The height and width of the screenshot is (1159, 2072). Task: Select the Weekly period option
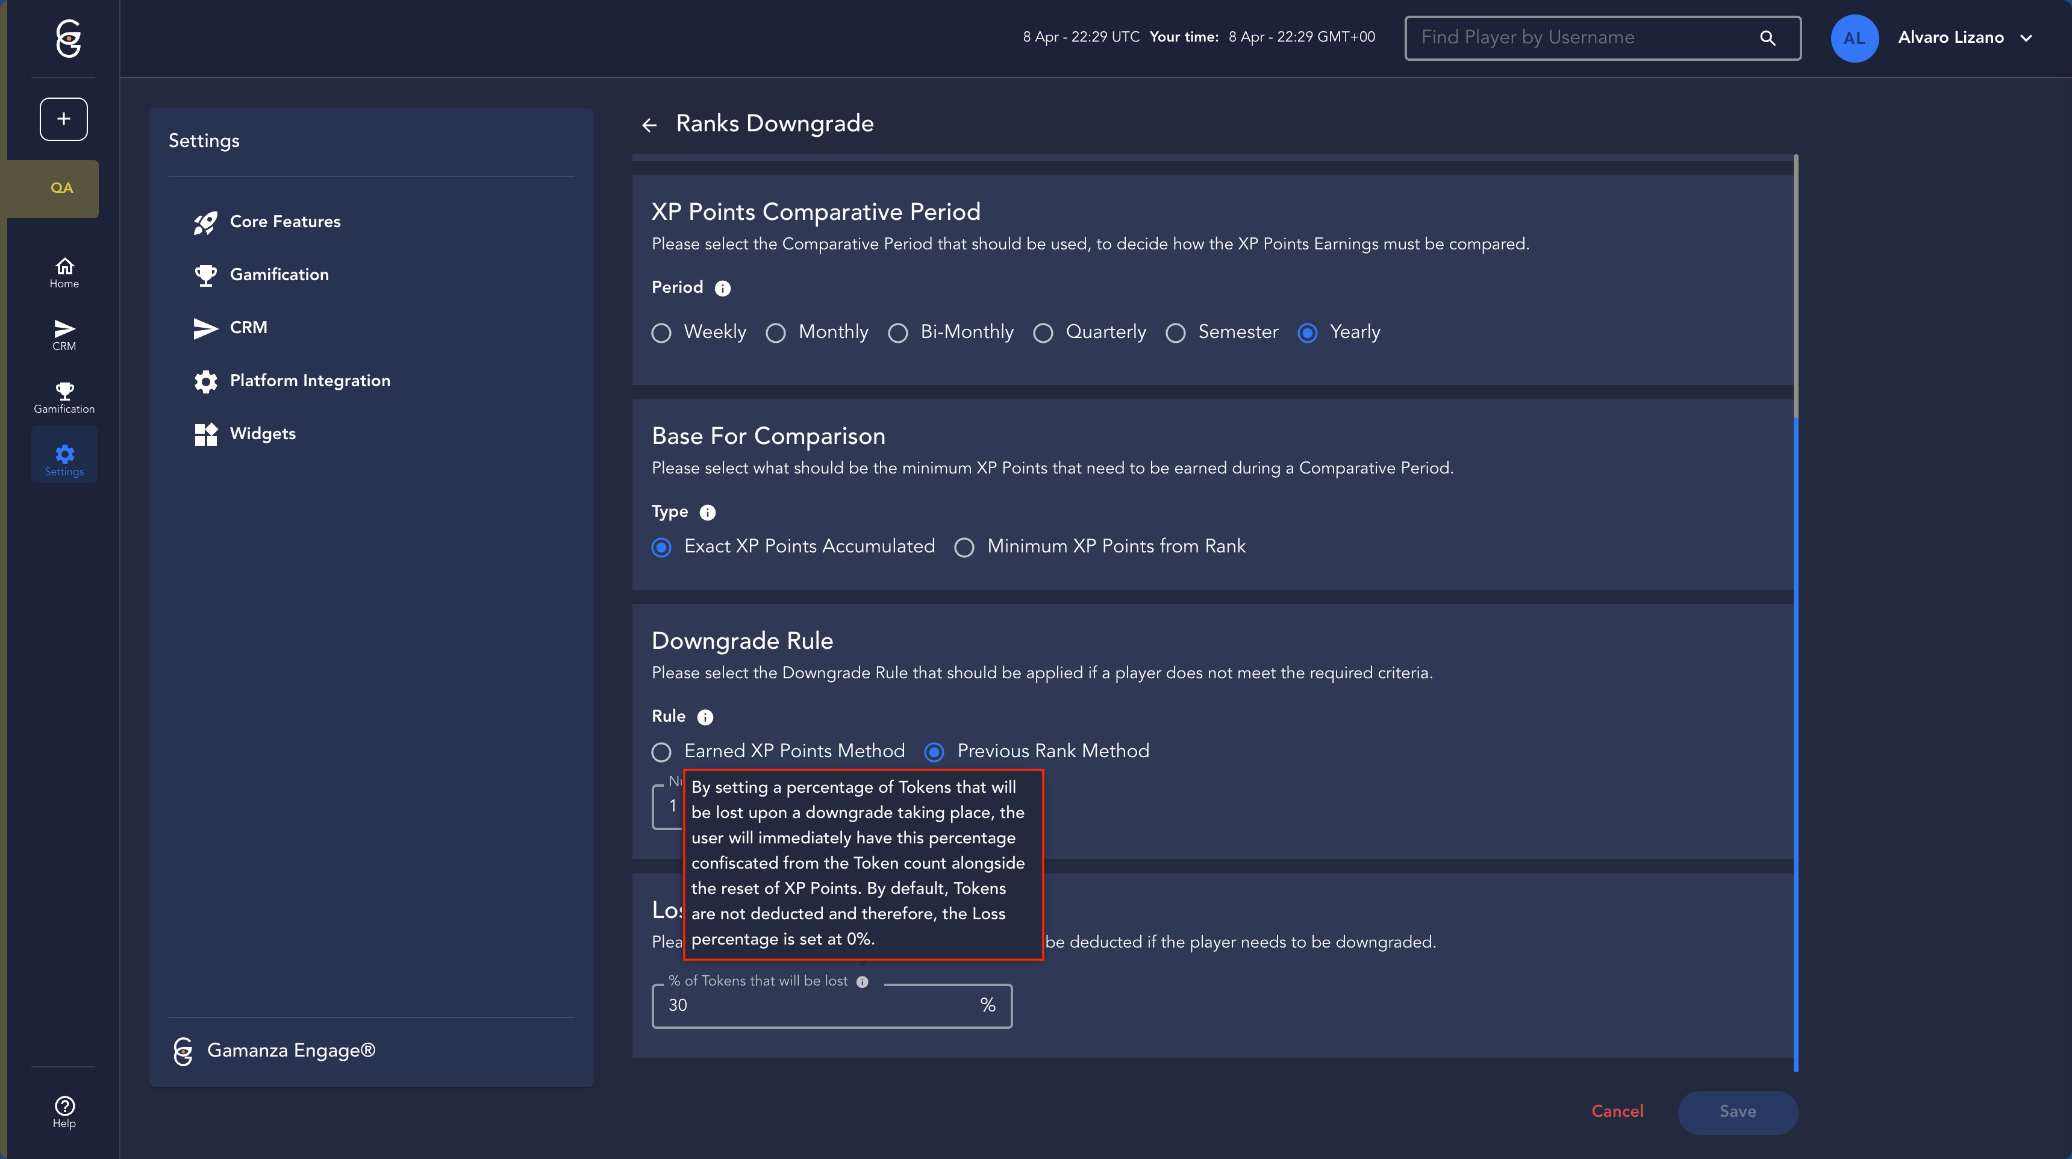pos(661,333)
